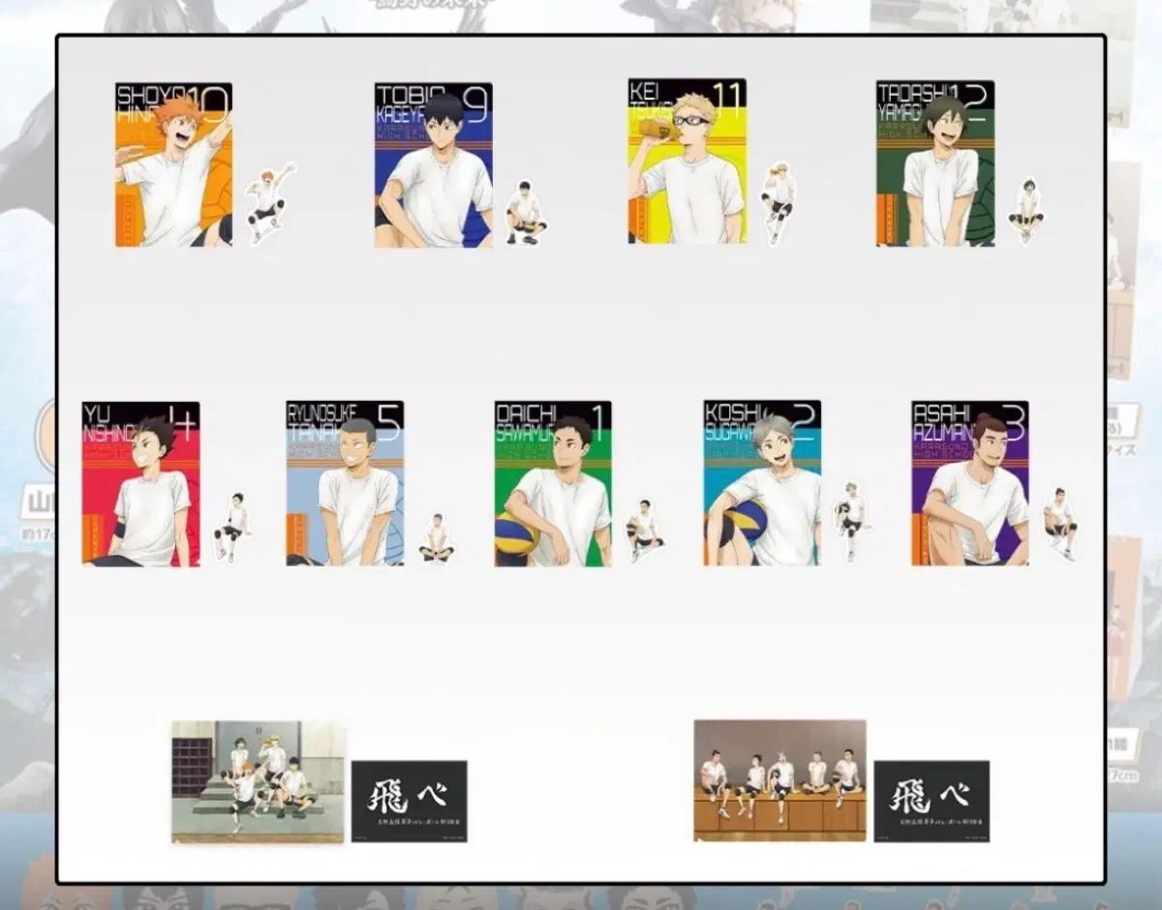The image size is (1162, 910).
Task: Open the Ryunosuke Tanaka number 5 card
Action: [x=345, y=484]
